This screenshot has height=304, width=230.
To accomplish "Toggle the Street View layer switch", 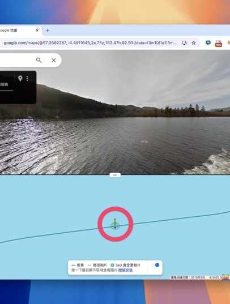I will [x=155, y=265].
